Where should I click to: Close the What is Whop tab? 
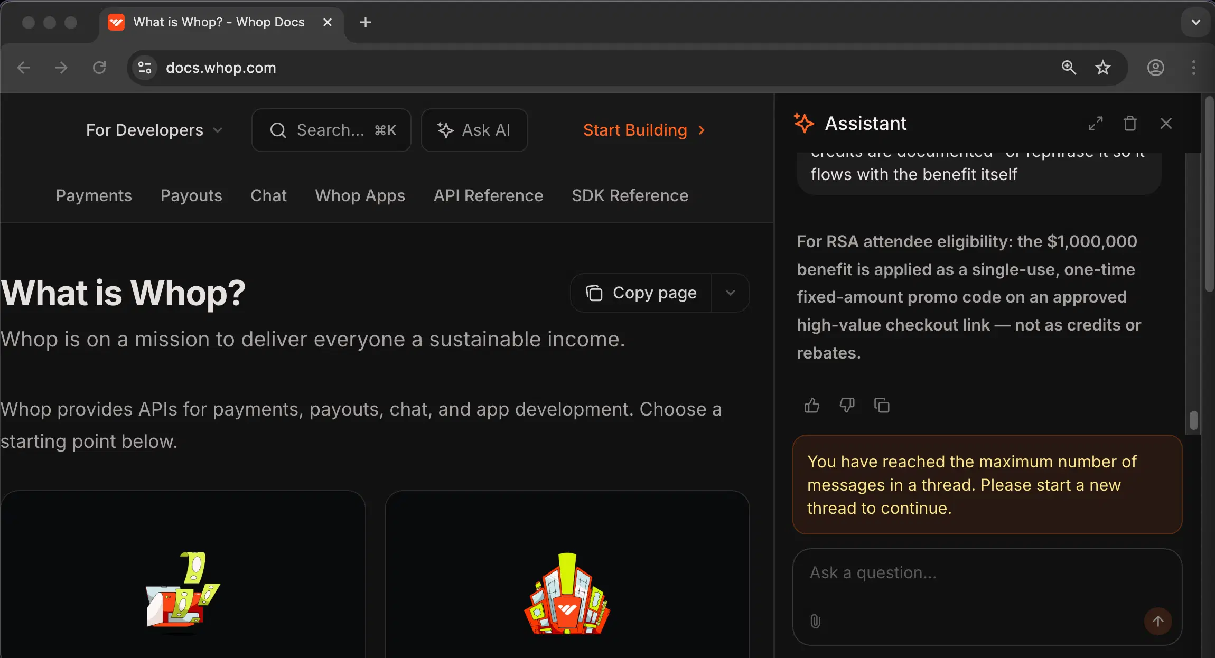click(x=328, y=22)
